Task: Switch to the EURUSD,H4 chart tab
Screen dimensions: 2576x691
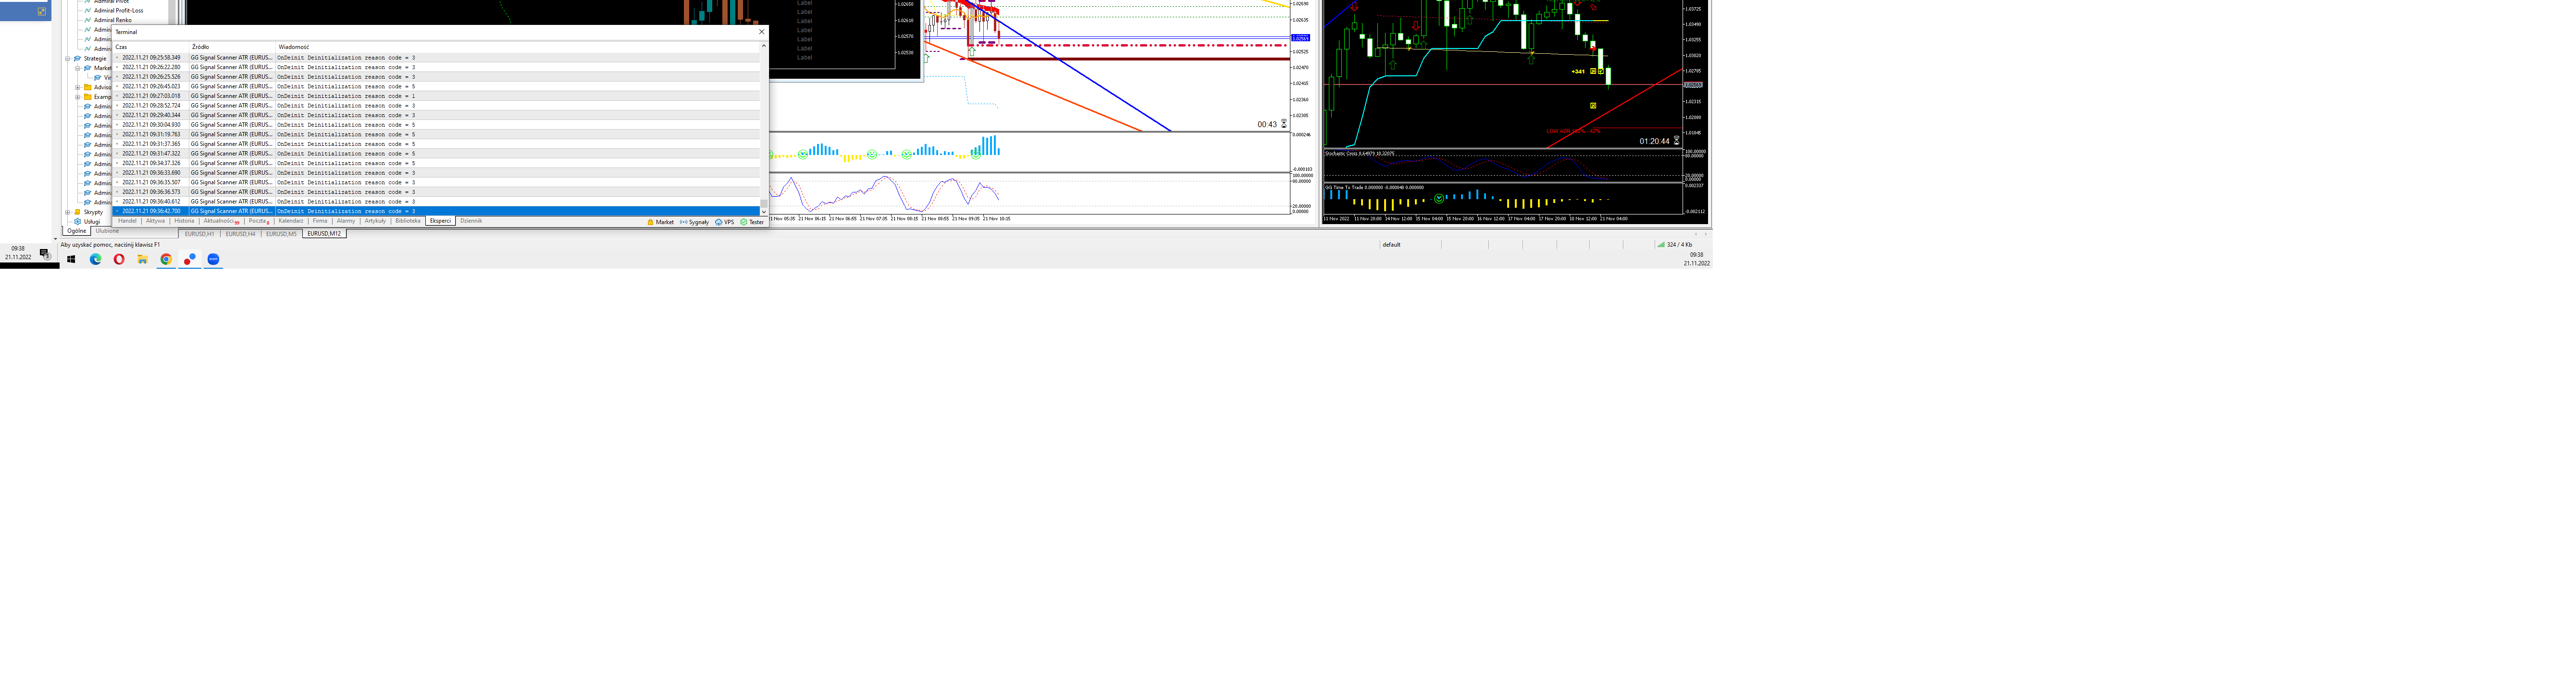Action: [x=240, y=234]
